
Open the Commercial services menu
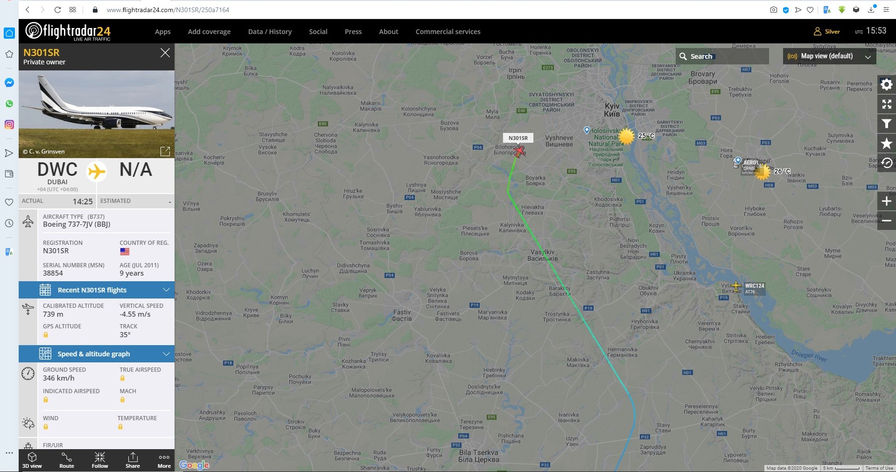tap(448, 32)
